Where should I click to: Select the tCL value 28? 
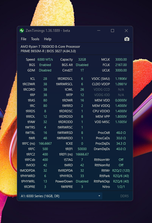[x=45, y=79]
